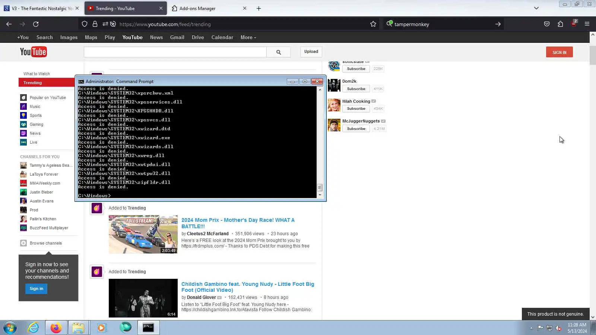Open Justin Bieber channel in sidebar

(41, 192)
